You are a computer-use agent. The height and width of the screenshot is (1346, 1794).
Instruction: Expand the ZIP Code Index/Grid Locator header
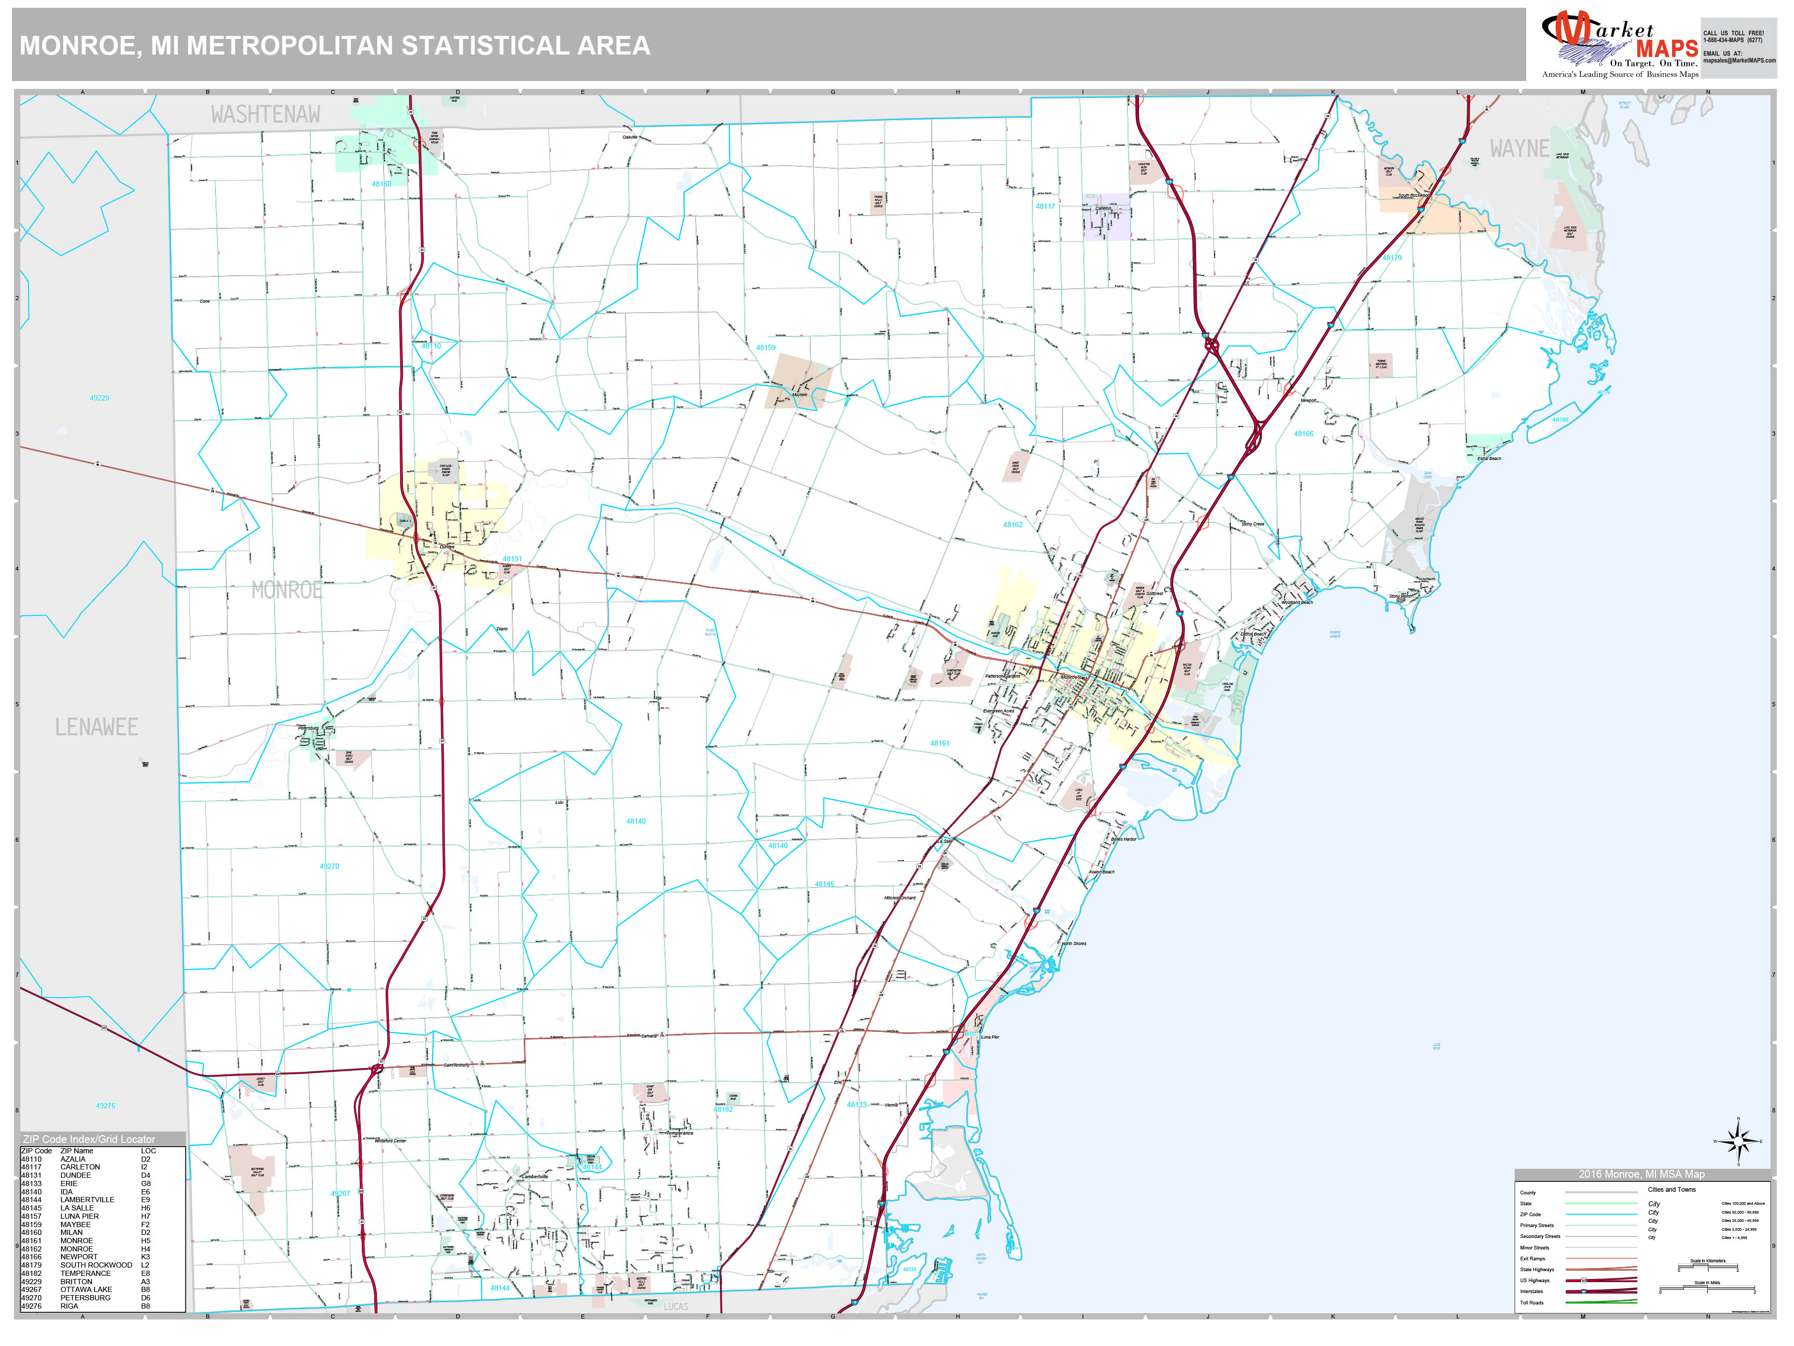point(89,1139)
